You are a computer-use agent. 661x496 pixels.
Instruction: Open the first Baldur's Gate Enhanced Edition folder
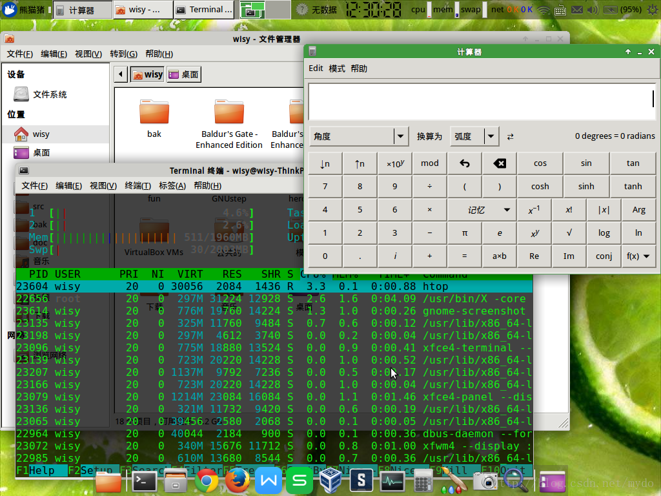[x=229, y=123]
